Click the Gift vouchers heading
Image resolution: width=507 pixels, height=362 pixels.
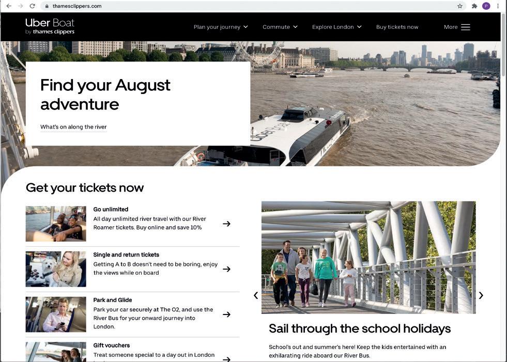click(x=112, y=345)
